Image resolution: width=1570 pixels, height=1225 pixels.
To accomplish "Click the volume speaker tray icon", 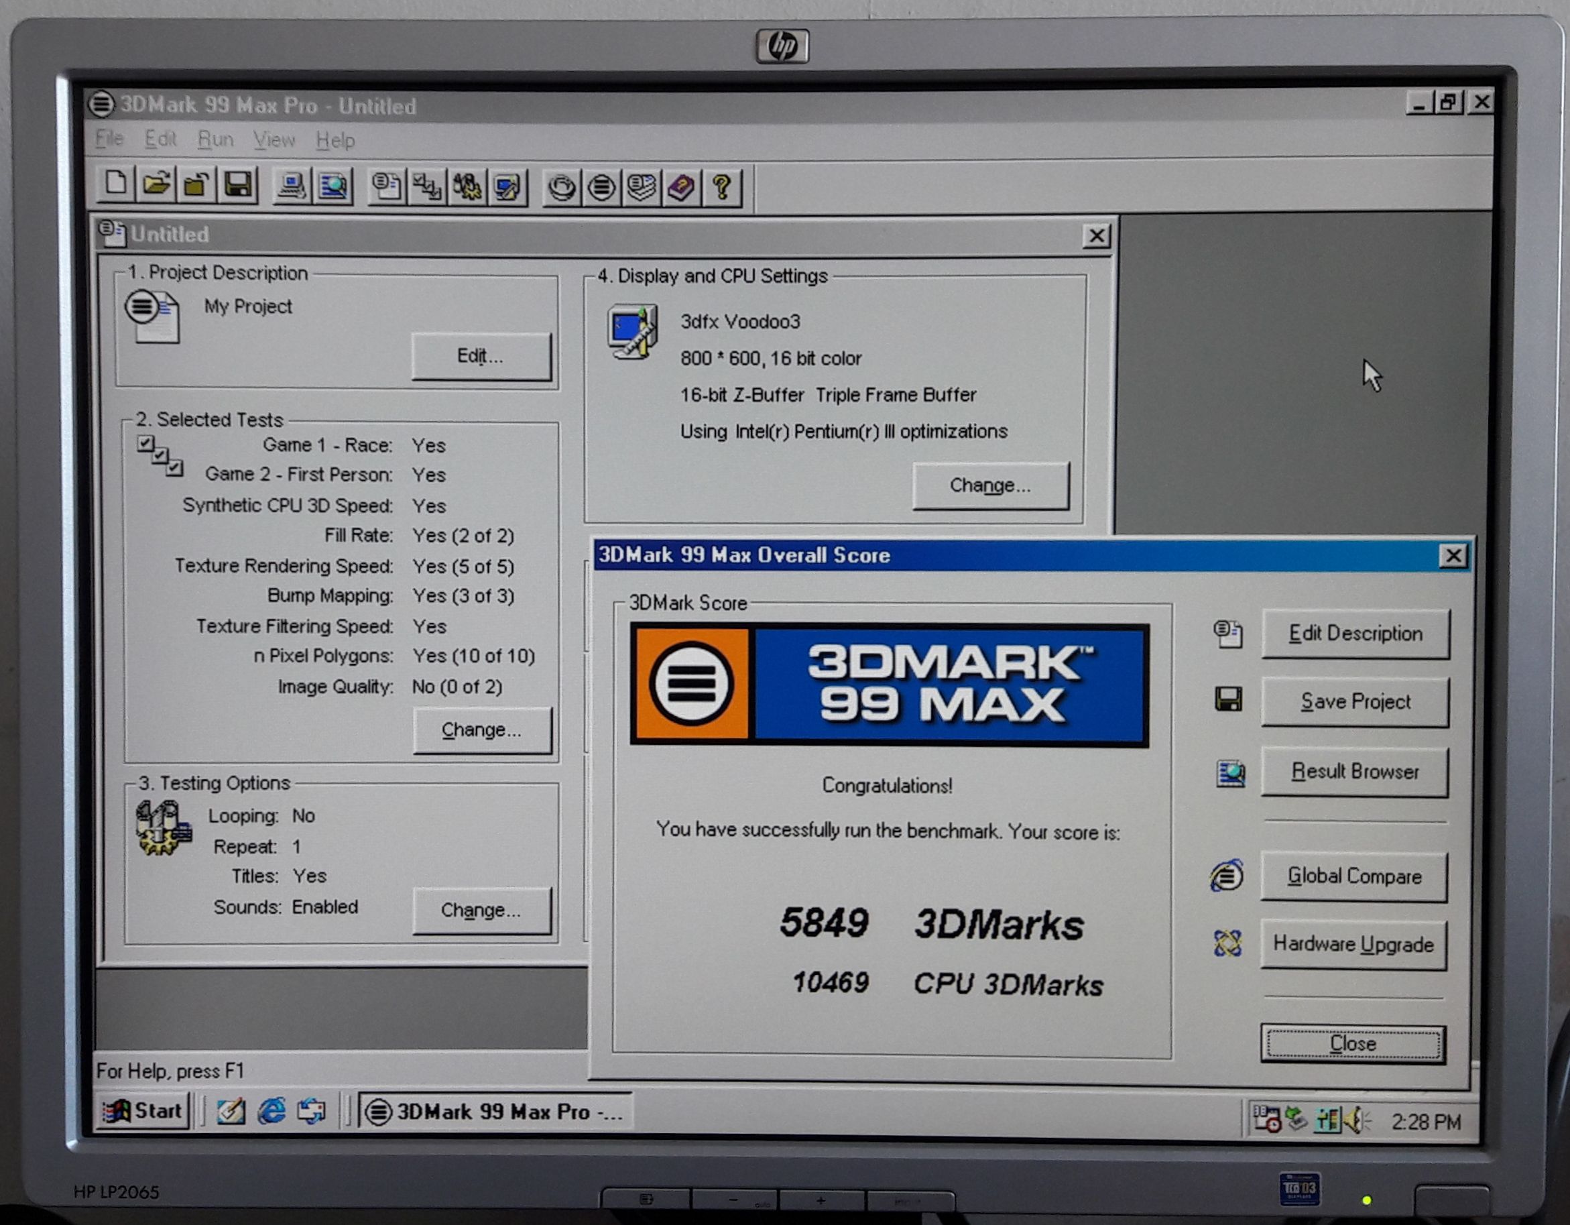I will tap(1358, 1120).
